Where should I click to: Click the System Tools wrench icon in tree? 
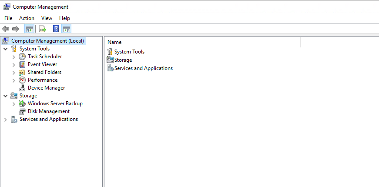pos(14,49)
